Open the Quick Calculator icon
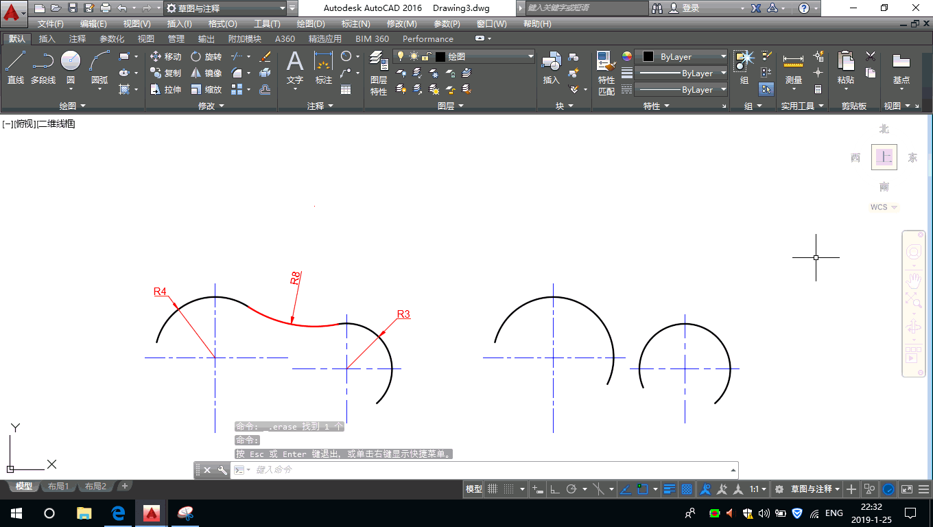Image resolution: width=933 pixels, height=527 pixels. 818,89
